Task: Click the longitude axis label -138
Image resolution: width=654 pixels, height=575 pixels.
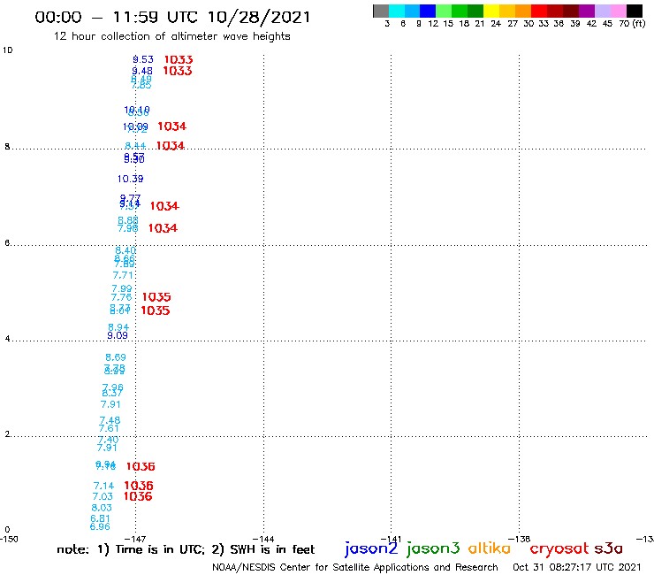Action: [x=520, y=540]
